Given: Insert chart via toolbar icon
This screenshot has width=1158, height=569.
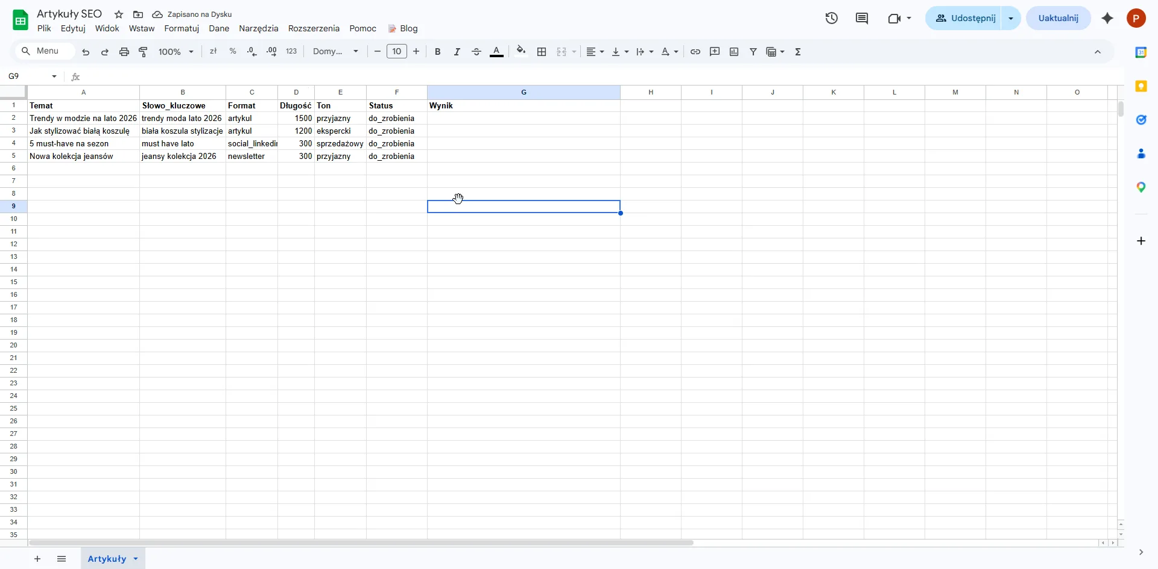Looking at the screenshot, I should (734, 52).
